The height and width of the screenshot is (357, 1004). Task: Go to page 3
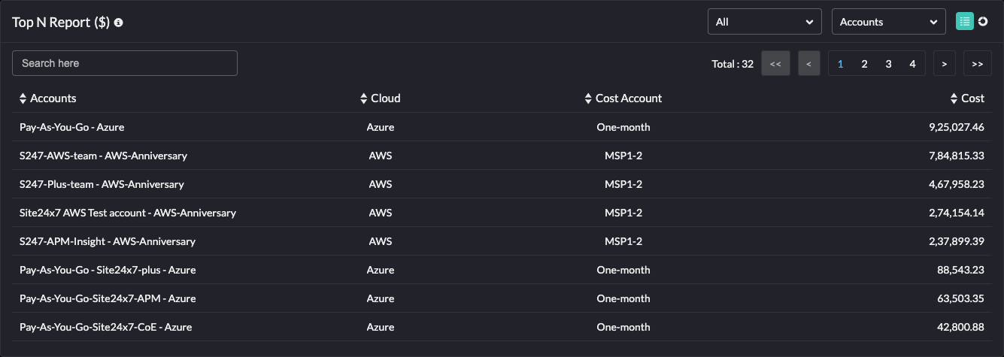[888, 64]
